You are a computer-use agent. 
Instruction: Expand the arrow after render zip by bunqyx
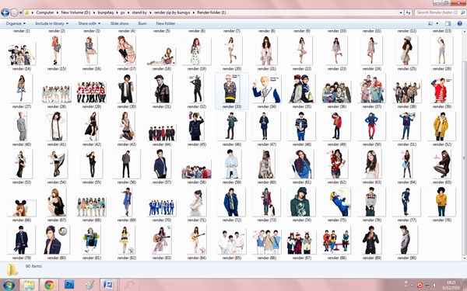(x=194, y=12)
